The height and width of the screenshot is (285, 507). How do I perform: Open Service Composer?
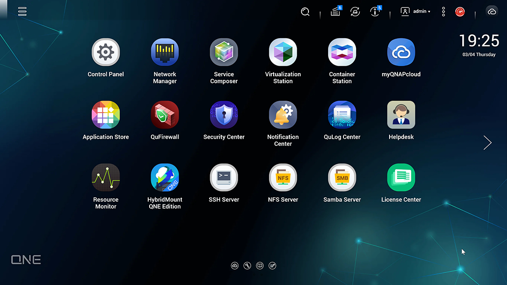point(224,53)
